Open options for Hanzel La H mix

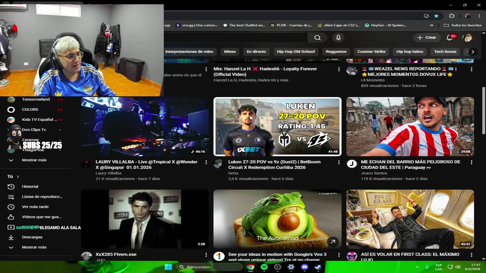point(339,69)
